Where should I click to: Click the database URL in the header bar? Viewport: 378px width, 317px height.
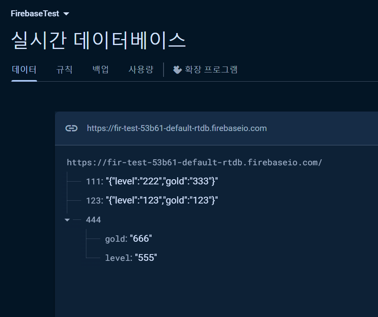177,128
